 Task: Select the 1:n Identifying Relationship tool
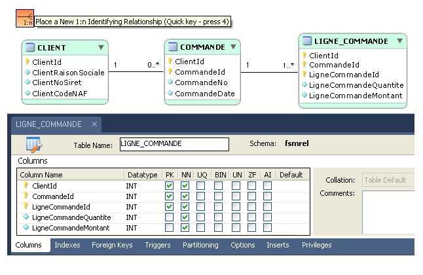[x=24, y=18]
